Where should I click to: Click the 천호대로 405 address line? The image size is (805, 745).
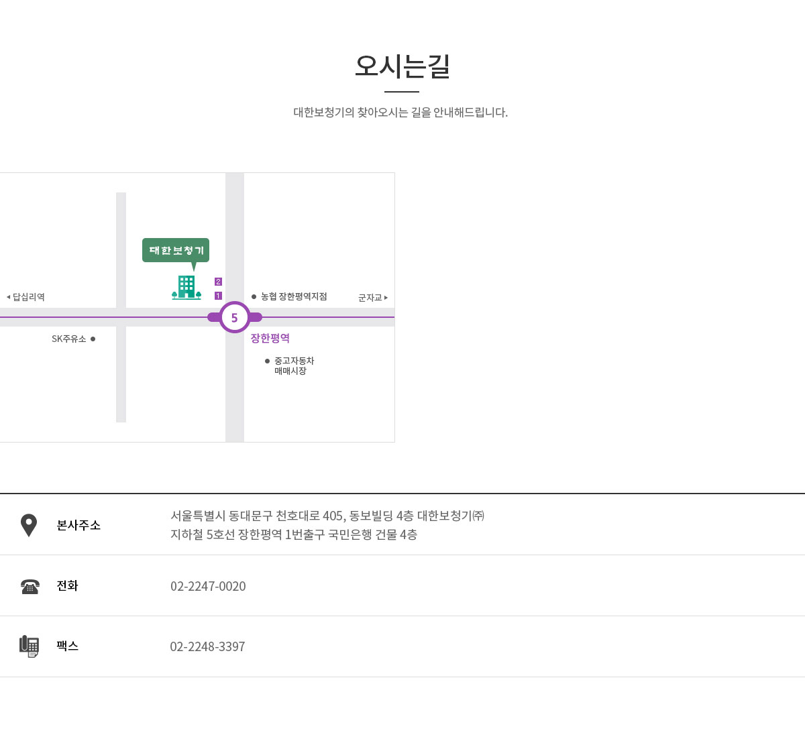coord(327,516)
